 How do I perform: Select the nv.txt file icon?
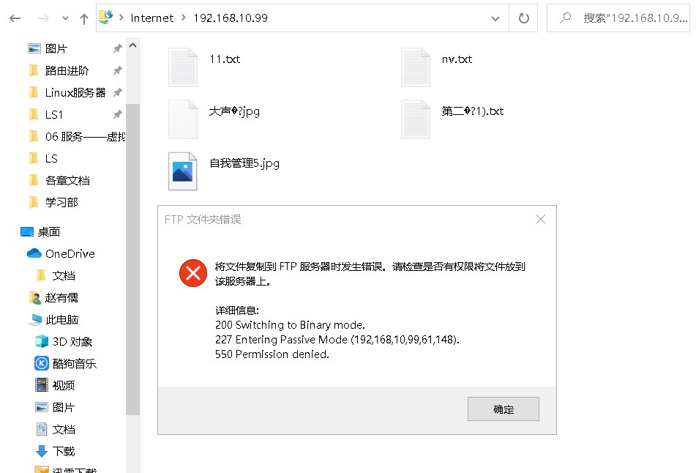pos(416,67)
